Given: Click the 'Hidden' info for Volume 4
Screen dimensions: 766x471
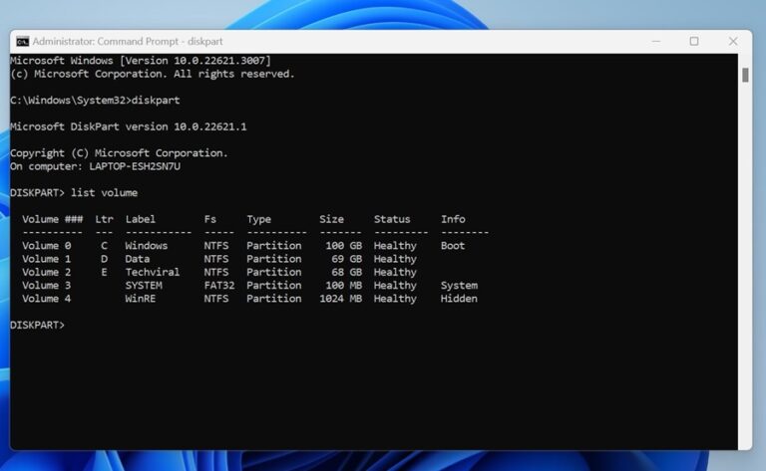Looking at the screenshot, I should pos(459,298).
